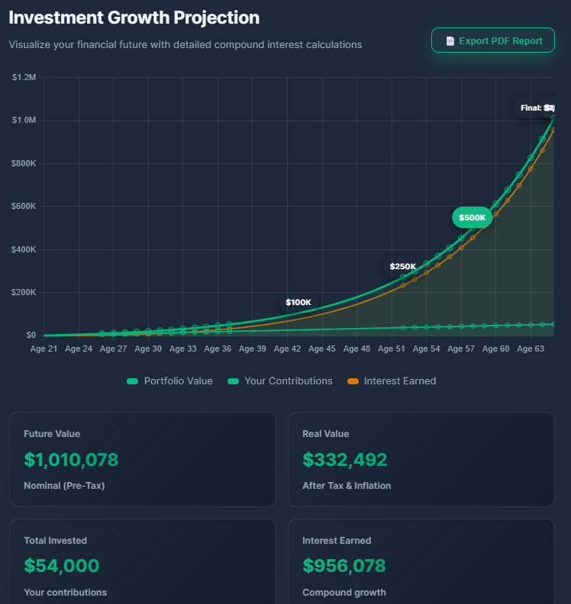Click the Portfolio Value legend color marker
The image size is (571, 604).
pyautogui.click(x=132, y=381)
